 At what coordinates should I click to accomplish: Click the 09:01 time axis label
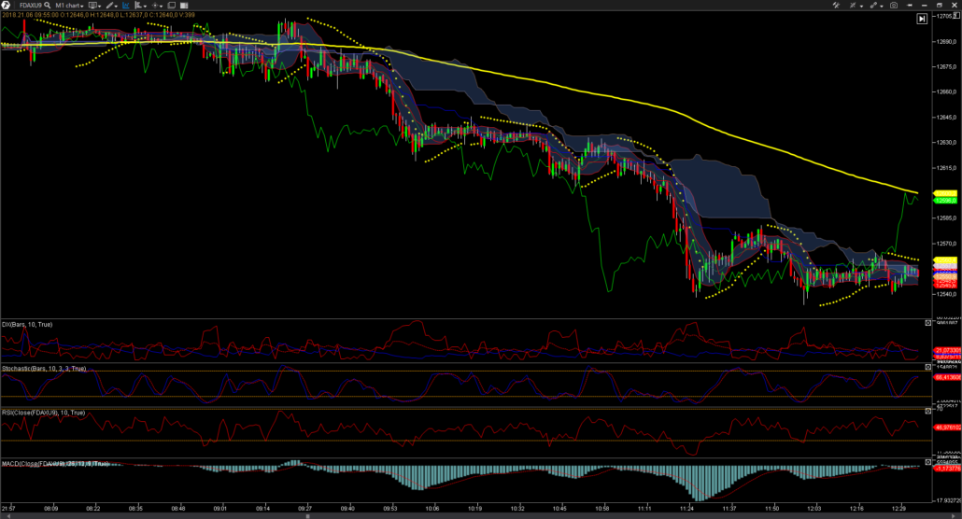click(219, 509)
